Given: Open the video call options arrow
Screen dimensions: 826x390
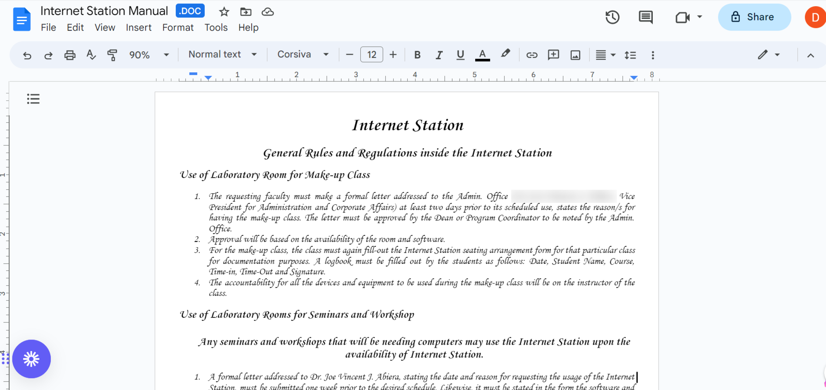Looking at the screenshot, I should point(700,17).
